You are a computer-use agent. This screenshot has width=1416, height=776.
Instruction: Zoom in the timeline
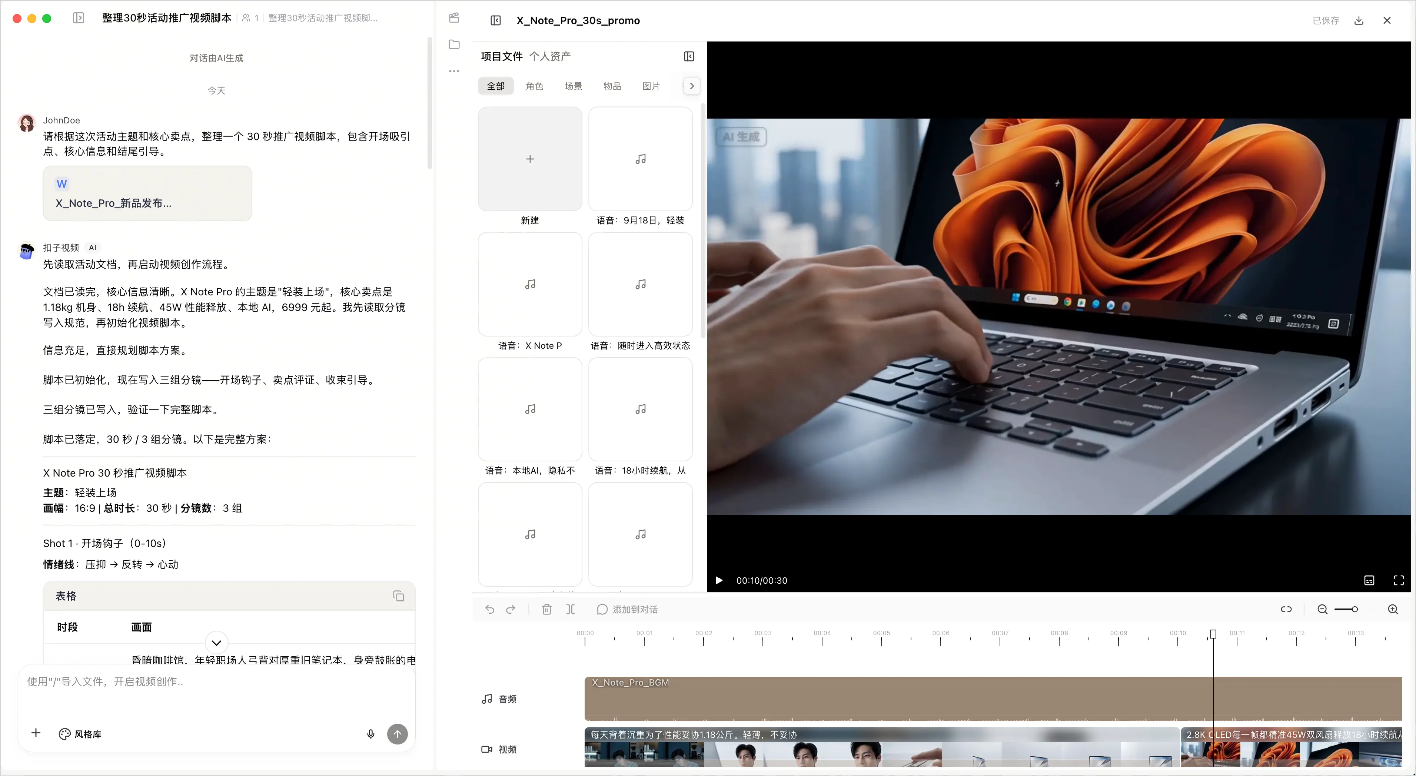pos(1393,609)
